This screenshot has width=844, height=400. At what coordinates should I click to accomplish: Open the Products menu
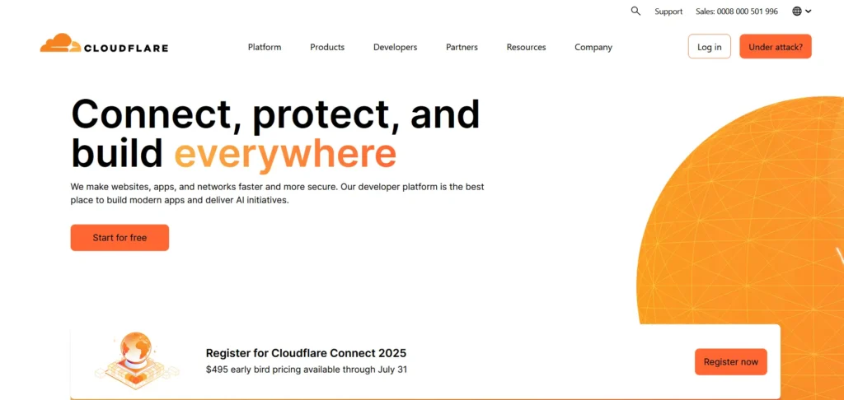coord(327,47)
